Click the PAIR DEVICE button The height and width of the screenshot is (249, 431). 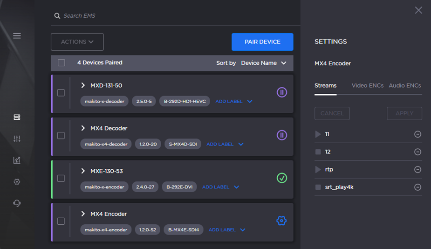262,42
